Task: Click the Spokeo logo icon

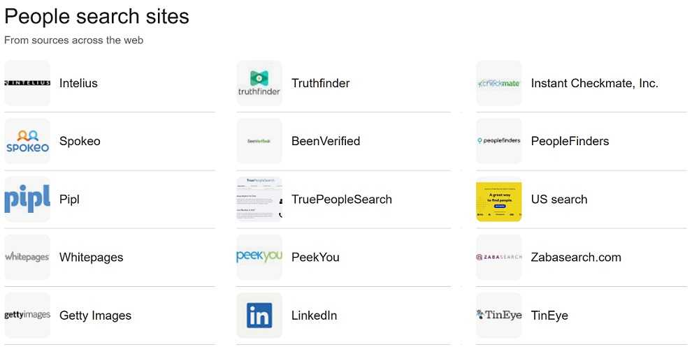Action: pyautogui.click(x=27, y=141)
